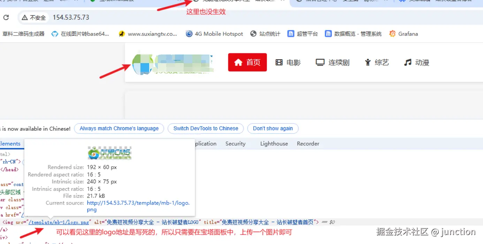Click the star figure icon beside 综艺
The height and width of the screenshot is (244, 483).
368,62
